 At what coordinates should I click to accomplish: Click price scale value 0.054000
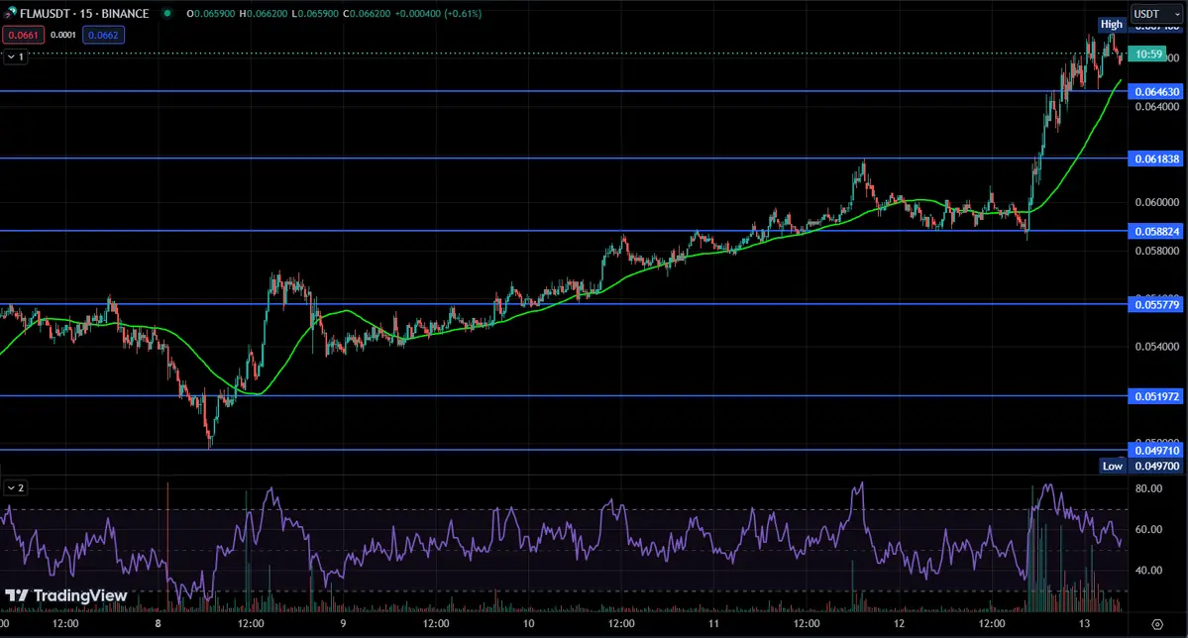tap(1157, 347)
